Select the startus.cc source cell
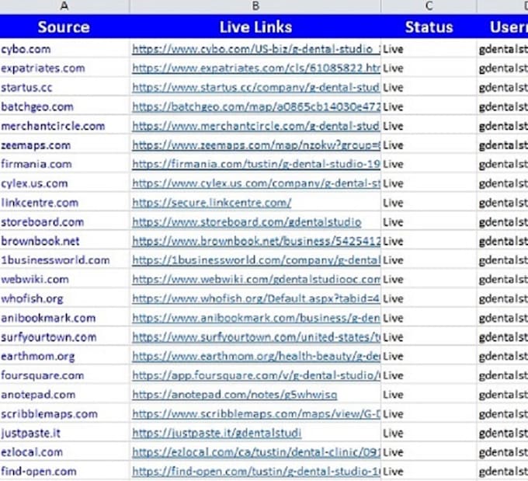Viewport: 528px width, 481px height. (64, 88)
